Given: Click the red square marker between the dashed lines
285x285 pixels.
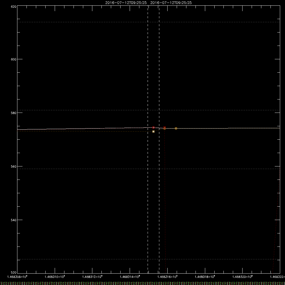Looking at the screenshot, I should pos(153,128).
